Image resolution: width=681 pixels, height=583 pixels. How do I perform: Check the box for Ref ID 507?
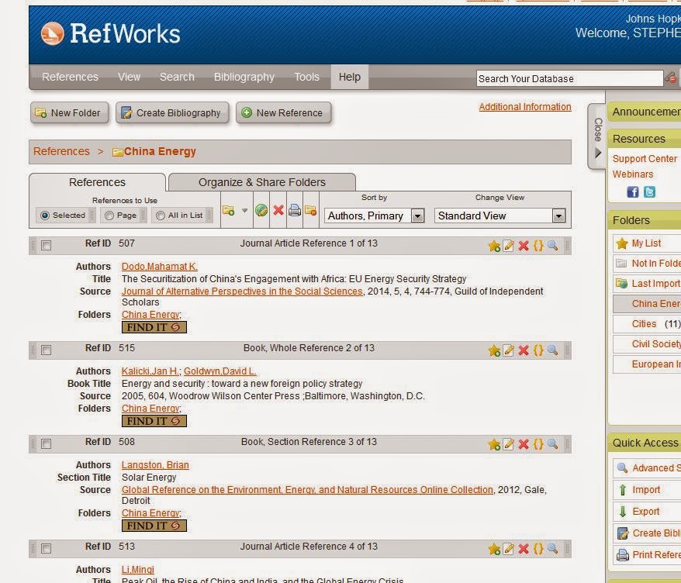click(46, 245)
